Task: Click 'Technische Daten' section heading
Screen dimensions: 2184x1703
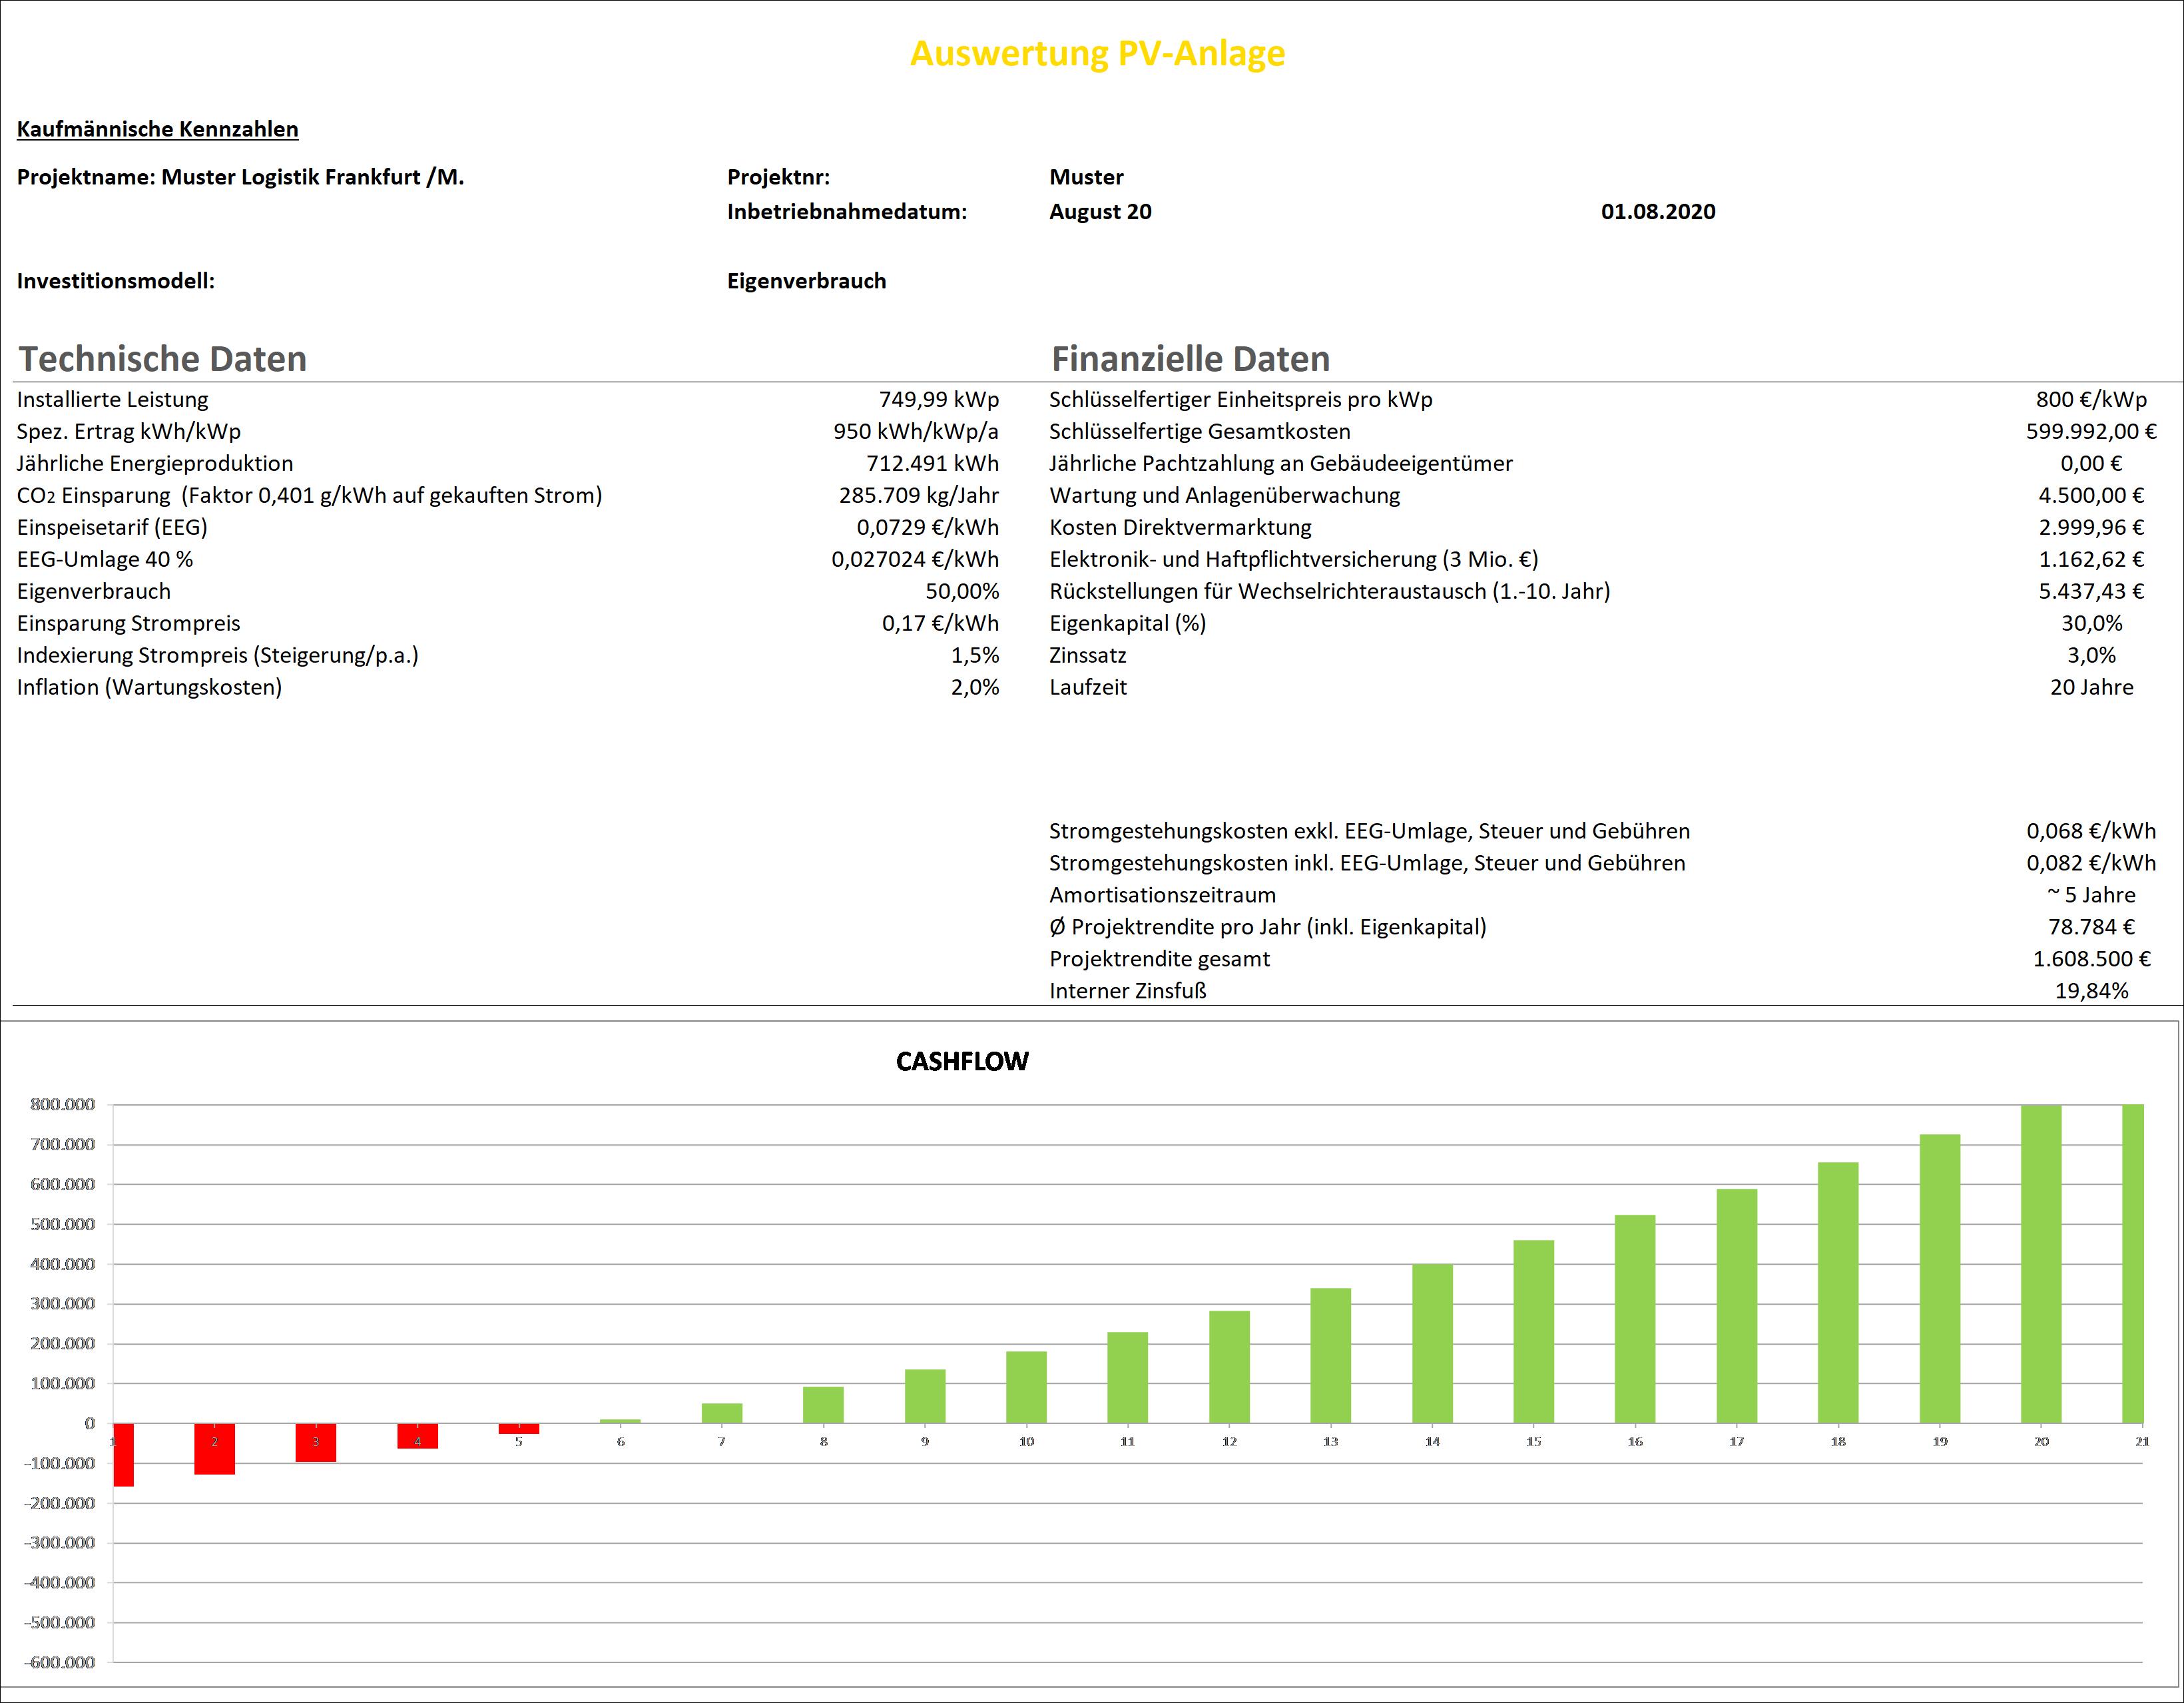Action: coord(163,358)
